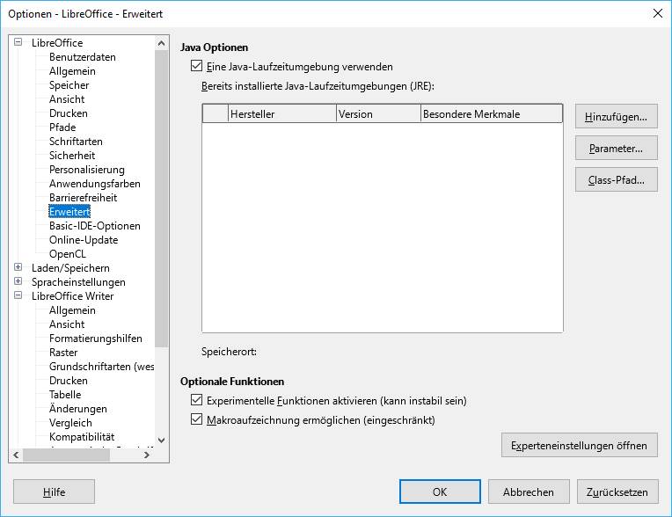Viewport: 672px width, 517px height.
Task: Select Ansicht under LibreOffice Writer
Action: pyautogui.click(x=67, y=324)
